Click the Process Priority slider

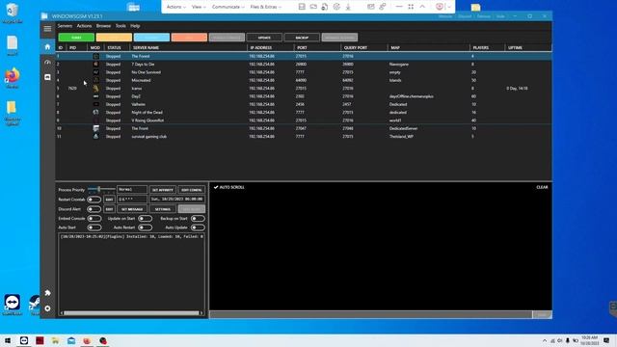click(101, 190)
